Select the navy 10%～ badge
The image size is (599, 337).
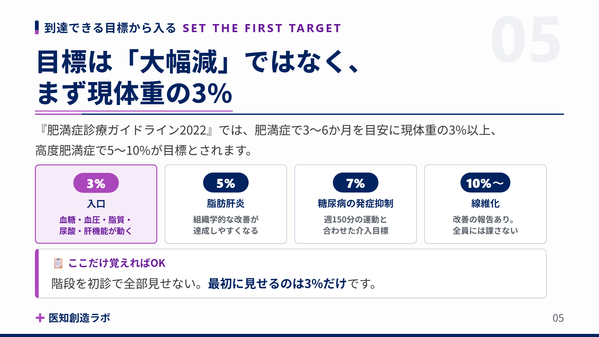[x=485, y=183]
